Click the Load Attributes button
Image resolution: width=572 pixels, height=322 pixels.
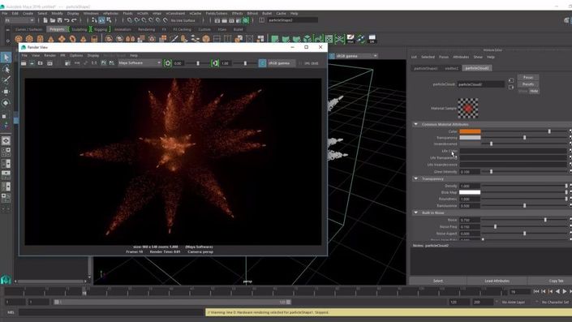point(497,281)
